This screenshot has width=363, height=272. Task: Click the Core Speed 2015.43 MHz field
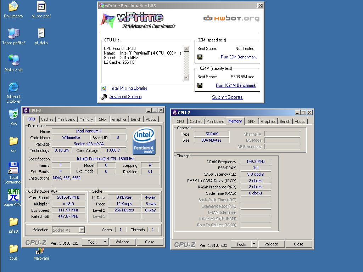68,197
